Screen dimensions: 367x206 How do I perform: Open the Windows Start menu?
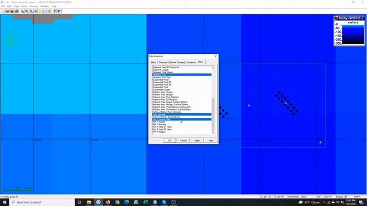5,202
